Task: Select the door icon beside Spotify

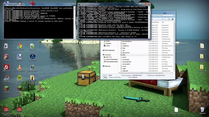Action: [x=32, y=79]
